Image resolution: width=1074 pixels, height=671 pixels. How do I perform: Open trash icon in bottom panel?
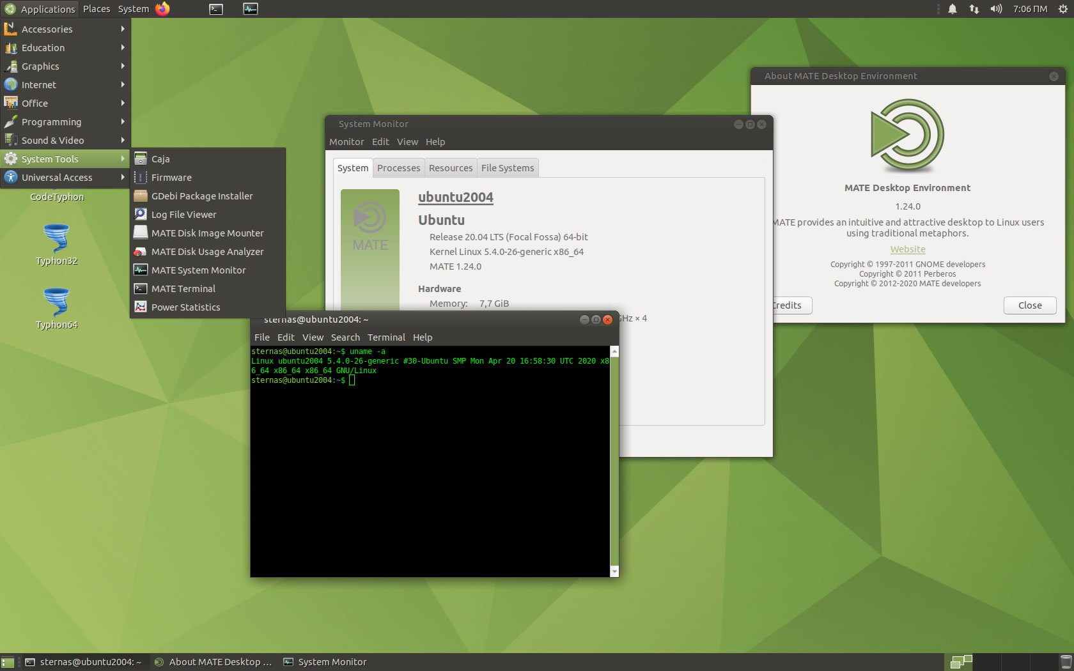click(1066, 662)
